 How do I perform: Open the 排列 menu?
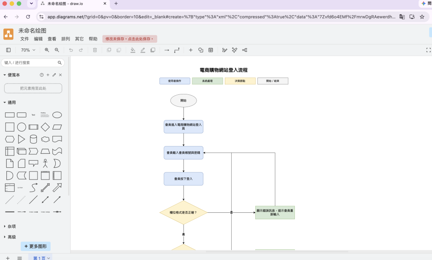[65, 39]
